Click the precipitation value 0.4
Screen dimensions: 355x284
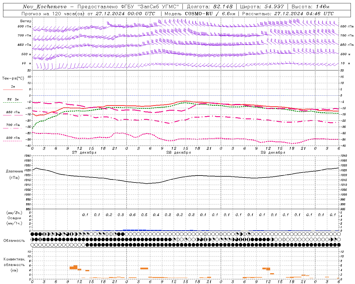pos(156,215)
